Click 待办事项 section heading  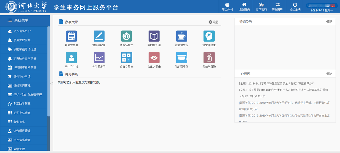click(71, 74)
